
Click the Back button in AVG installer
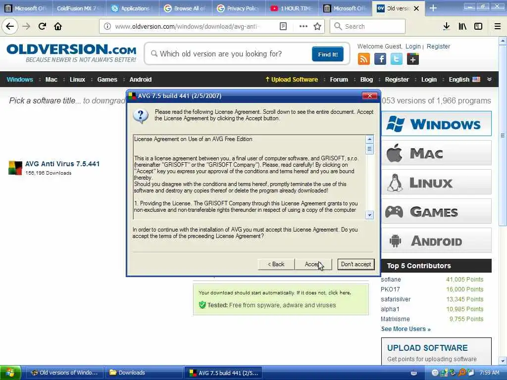[x=276, y=264]
